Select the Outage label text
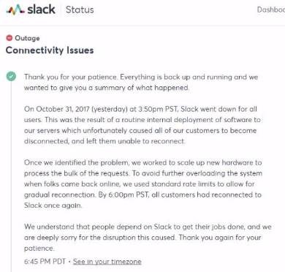This screenshot has width=285, height=272. click(x=27, y=38)
